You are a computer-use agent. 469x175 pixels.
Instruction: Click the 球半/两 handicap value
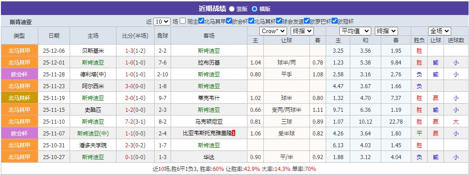pos(287,63)
